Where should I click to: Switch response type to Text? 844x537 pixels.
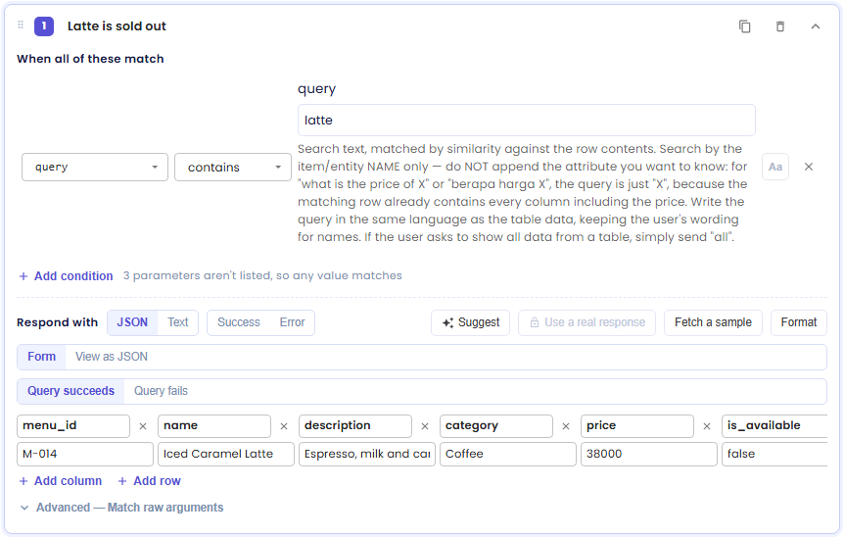177,322
